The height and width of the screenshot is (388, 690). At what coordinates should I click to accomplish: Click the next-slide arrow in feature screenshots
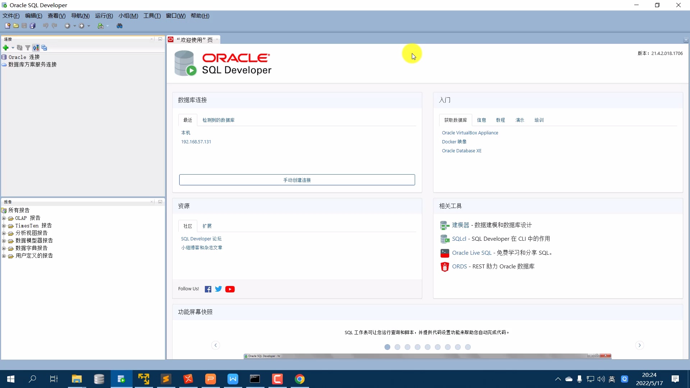pos(640,345)
